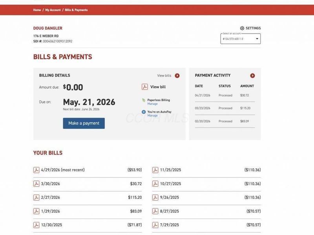Select the 04/21/2026 processed payment row
The height and width of the screenshot is (235, 314).
coord(225,96)
